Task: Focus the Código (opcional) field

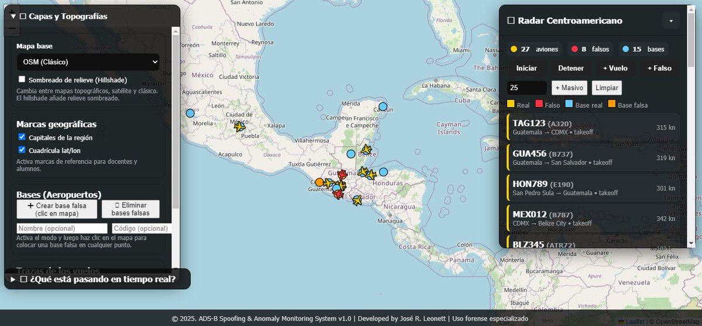Action: pos(141,228)
